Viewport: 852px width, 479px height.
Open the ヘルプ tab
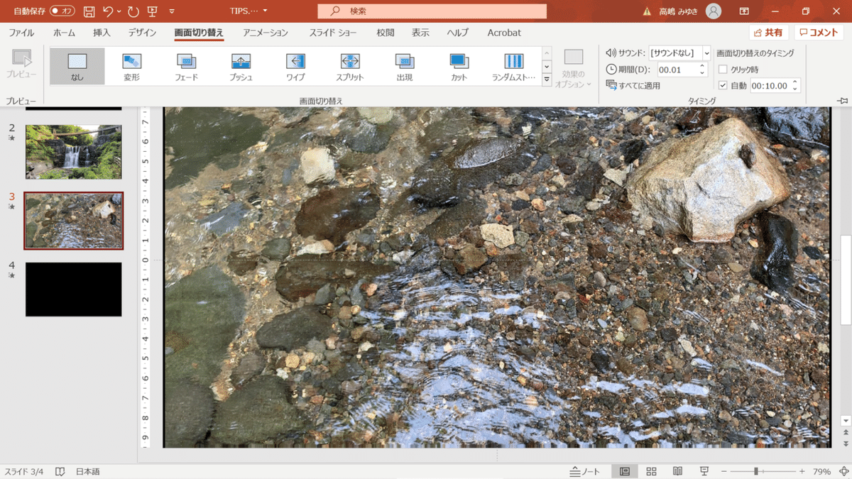(x=458, y=33)
